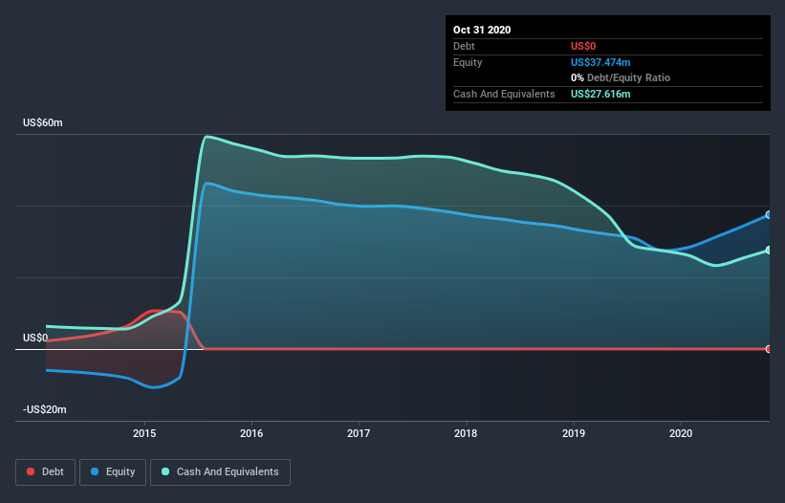This screenshot has height=503, width=785.
Task: Click the US$0 y-axis label
Action: [x=35, y=338]
